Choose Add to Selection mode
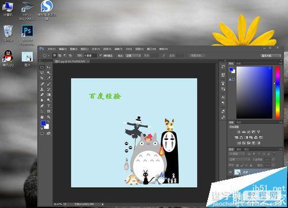 pos(60,55)
